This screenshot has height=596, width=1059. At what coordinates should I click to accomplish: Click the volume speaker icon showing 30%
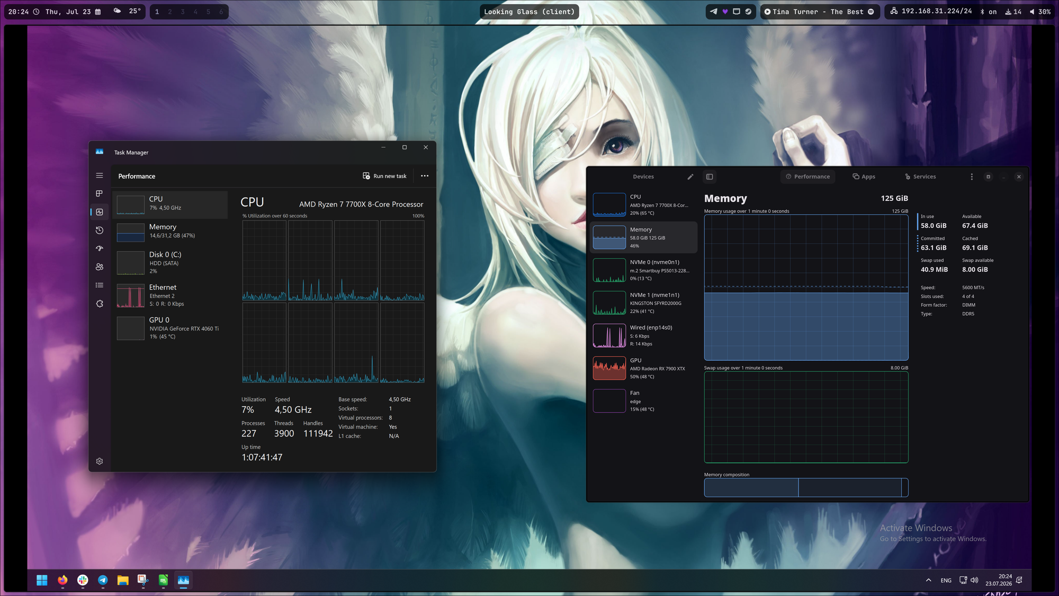tap(1032, 12)
